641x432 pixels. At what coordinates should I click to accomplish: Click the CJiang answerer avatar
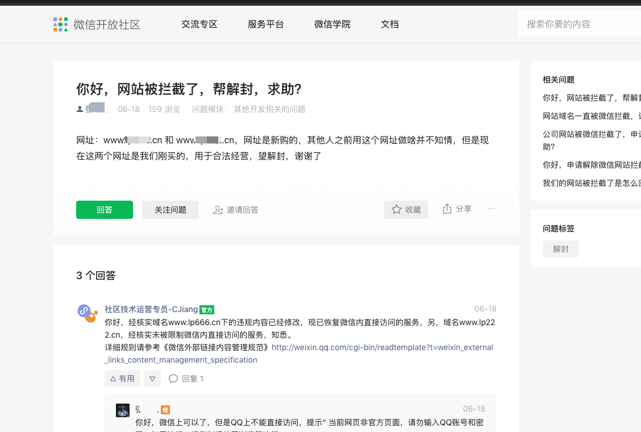coord(88,313)
